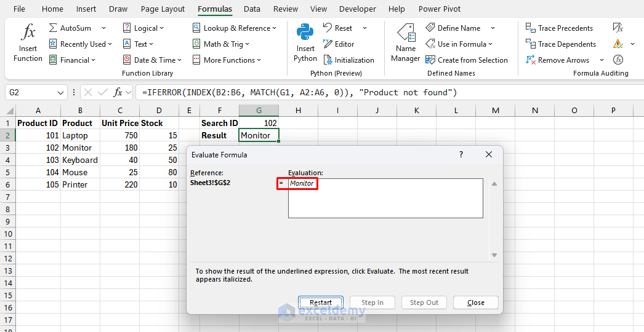The image size is (644, 332).
Task: Click the Step Out button
Action: click(x=424, y=302)
